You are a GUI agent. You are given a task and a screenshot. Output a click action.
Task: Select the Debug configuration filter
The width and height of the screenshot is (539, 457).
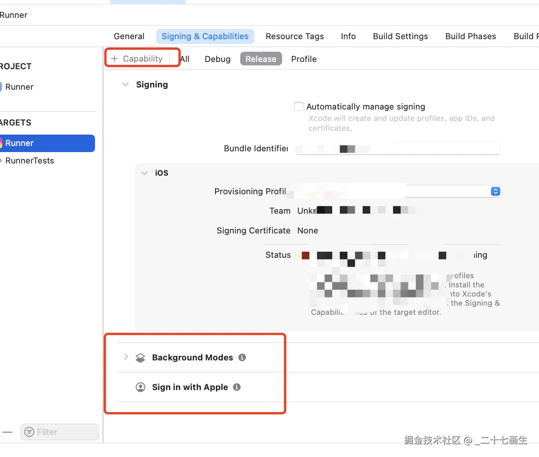[217, 59]
